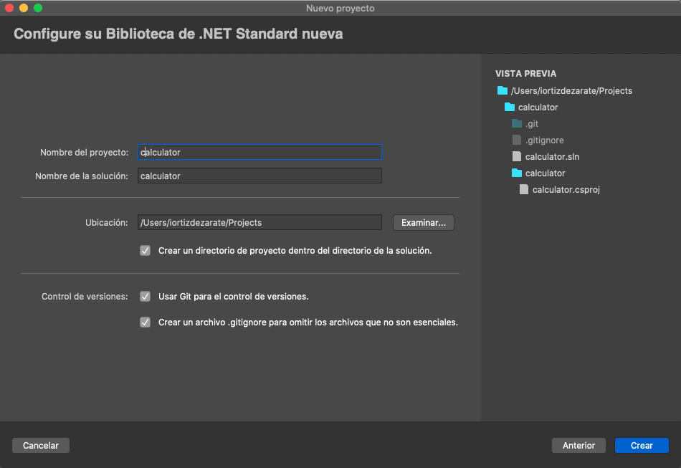Click the Ubicación path field
This screenshot has height=468, width=681.
(259, 223)
